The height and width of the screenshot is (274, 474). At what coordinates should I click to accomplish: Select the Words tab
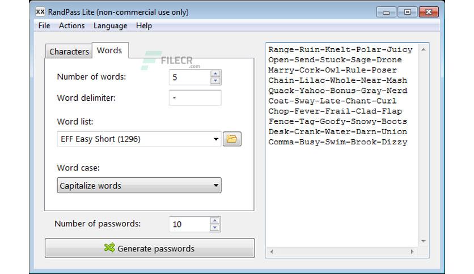tap(109, 50)
